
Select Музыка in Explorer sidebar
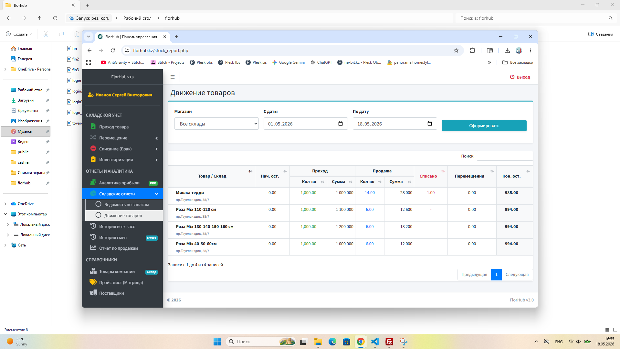(x=26, y=131)
